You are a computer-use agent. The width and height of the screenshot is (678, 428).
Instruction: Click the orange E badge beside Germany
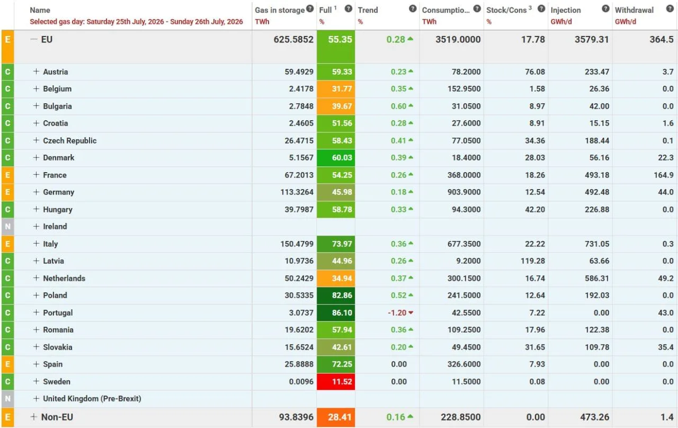point(7,192)
